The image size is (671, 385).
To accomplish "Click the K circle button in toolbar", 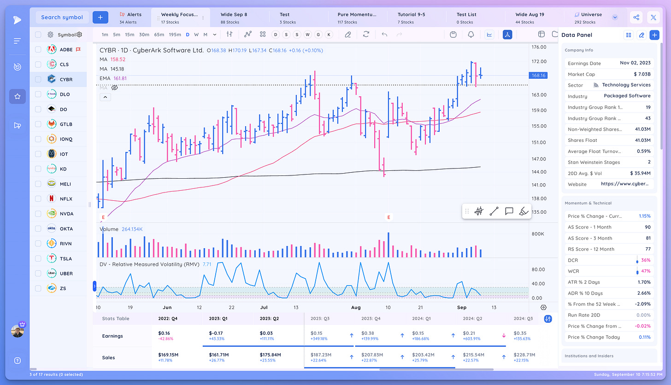I will [x=329, y=35].
